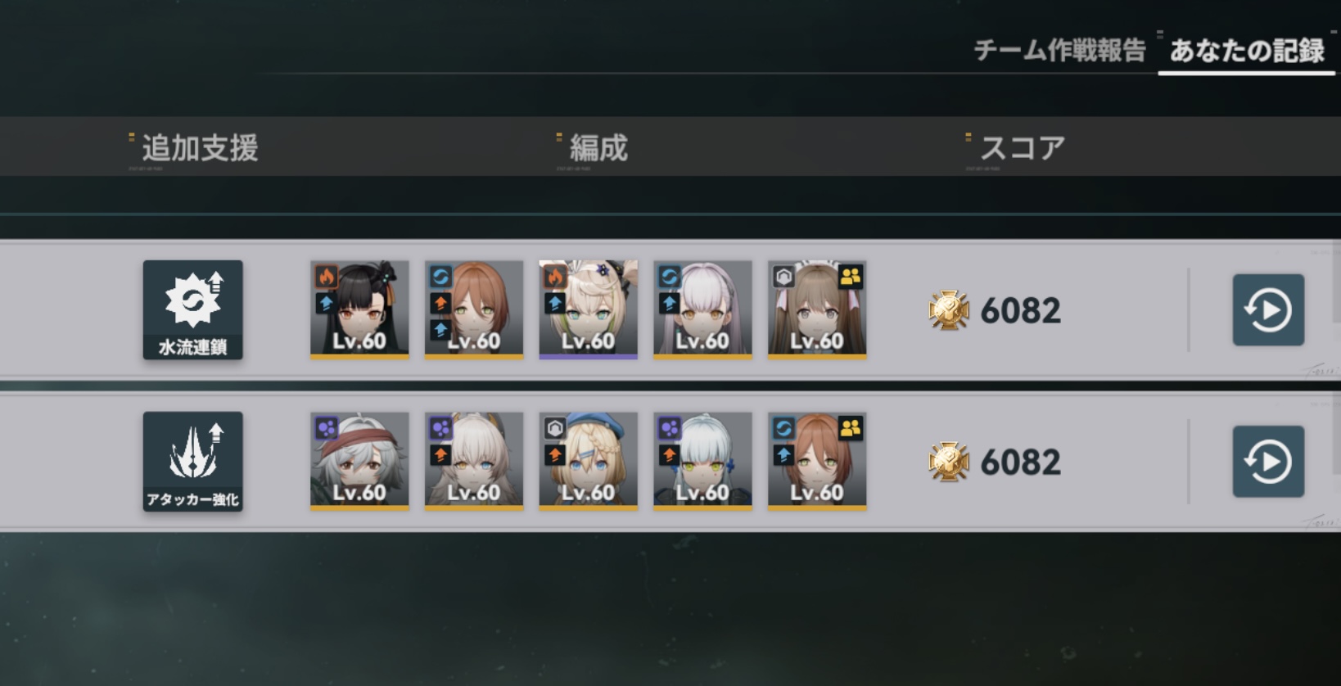Select second-row silver-haired green-eyed character
This screenshot has height=686, width=1341.
702,461
